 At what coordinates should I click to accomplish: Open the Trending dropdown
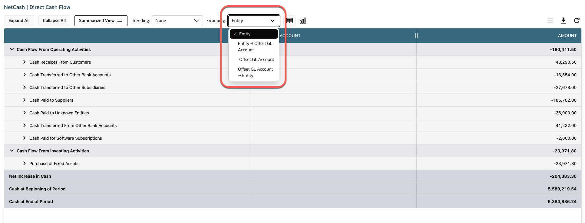pos(177,21)
